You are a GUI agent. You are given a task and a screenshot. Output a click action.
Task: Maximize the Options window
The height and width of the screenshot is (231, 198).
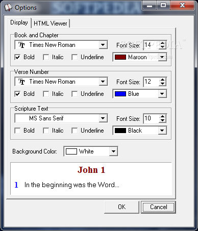click(x=163, y=6)
